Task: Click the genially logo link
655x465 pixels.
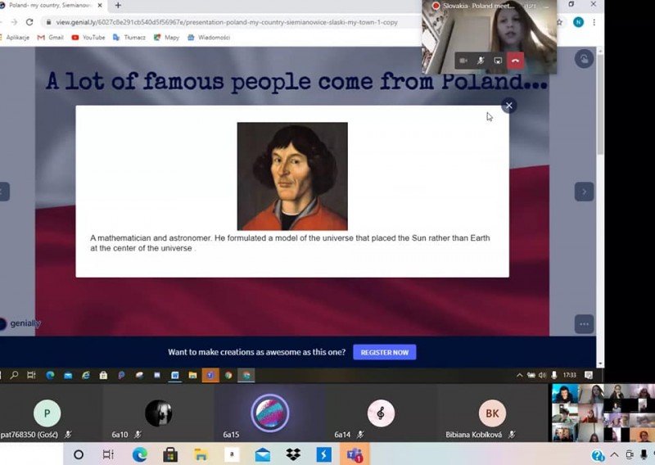Action: pos(21,323)
